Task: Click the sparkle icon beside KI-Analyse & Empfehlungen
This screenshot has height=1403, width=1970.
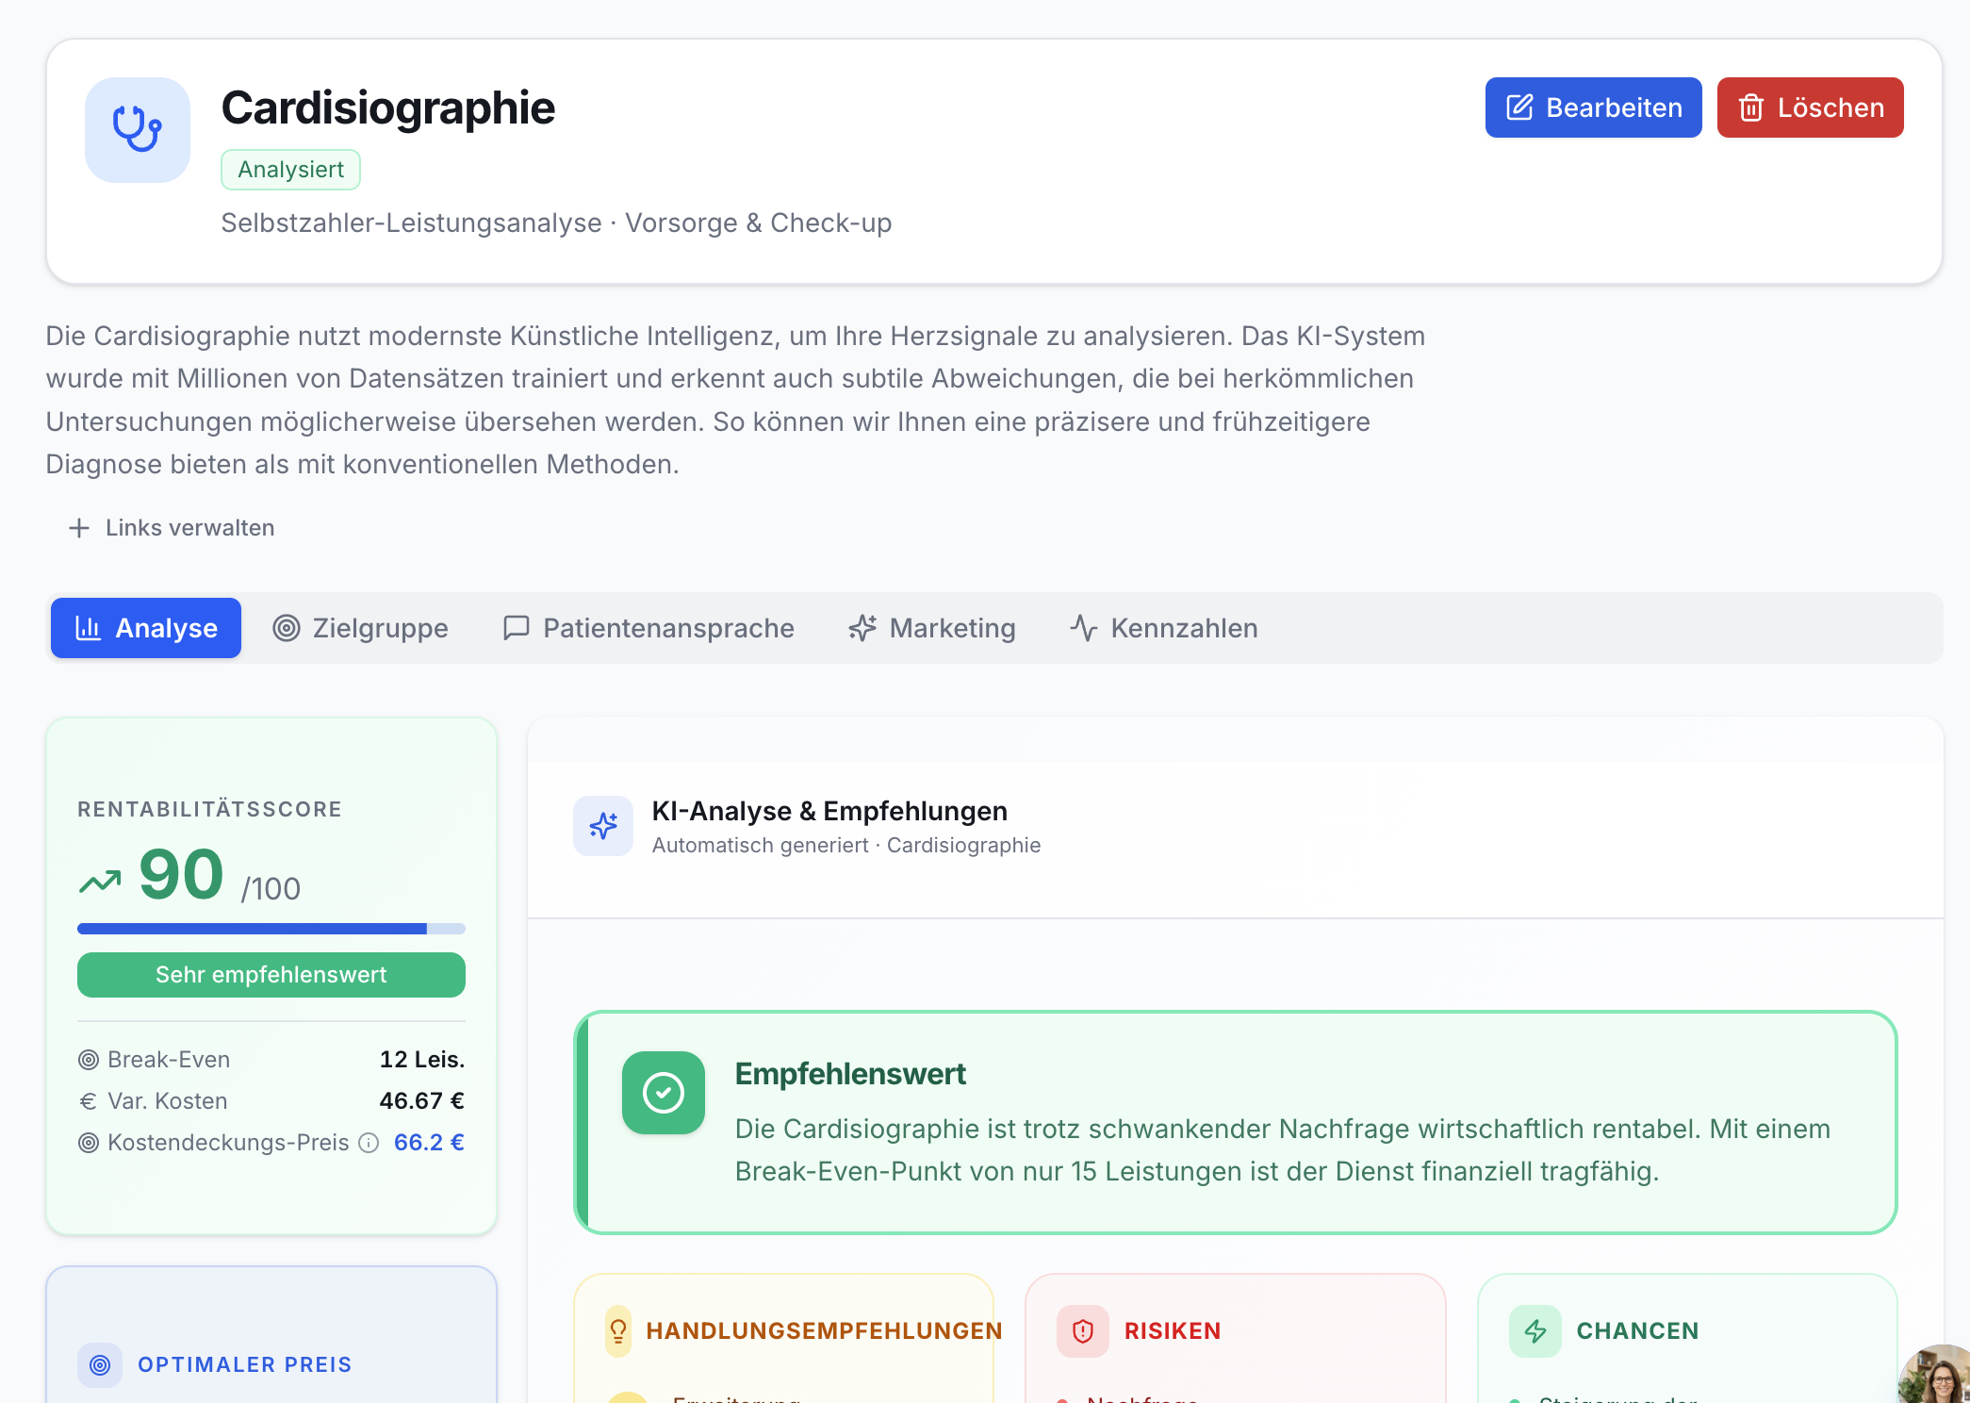Action: tap(603, 826)
